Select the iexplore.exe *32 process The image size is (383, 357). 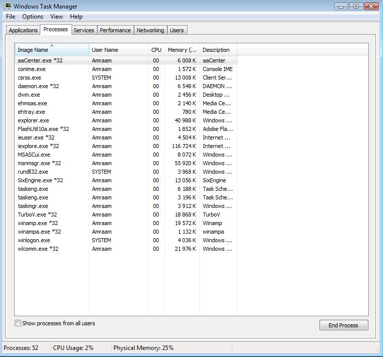coord(126,146)
